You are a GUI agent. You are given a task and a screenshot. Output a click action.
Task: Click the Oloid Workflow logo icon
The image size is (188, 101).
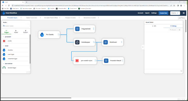tap(4, 13)
